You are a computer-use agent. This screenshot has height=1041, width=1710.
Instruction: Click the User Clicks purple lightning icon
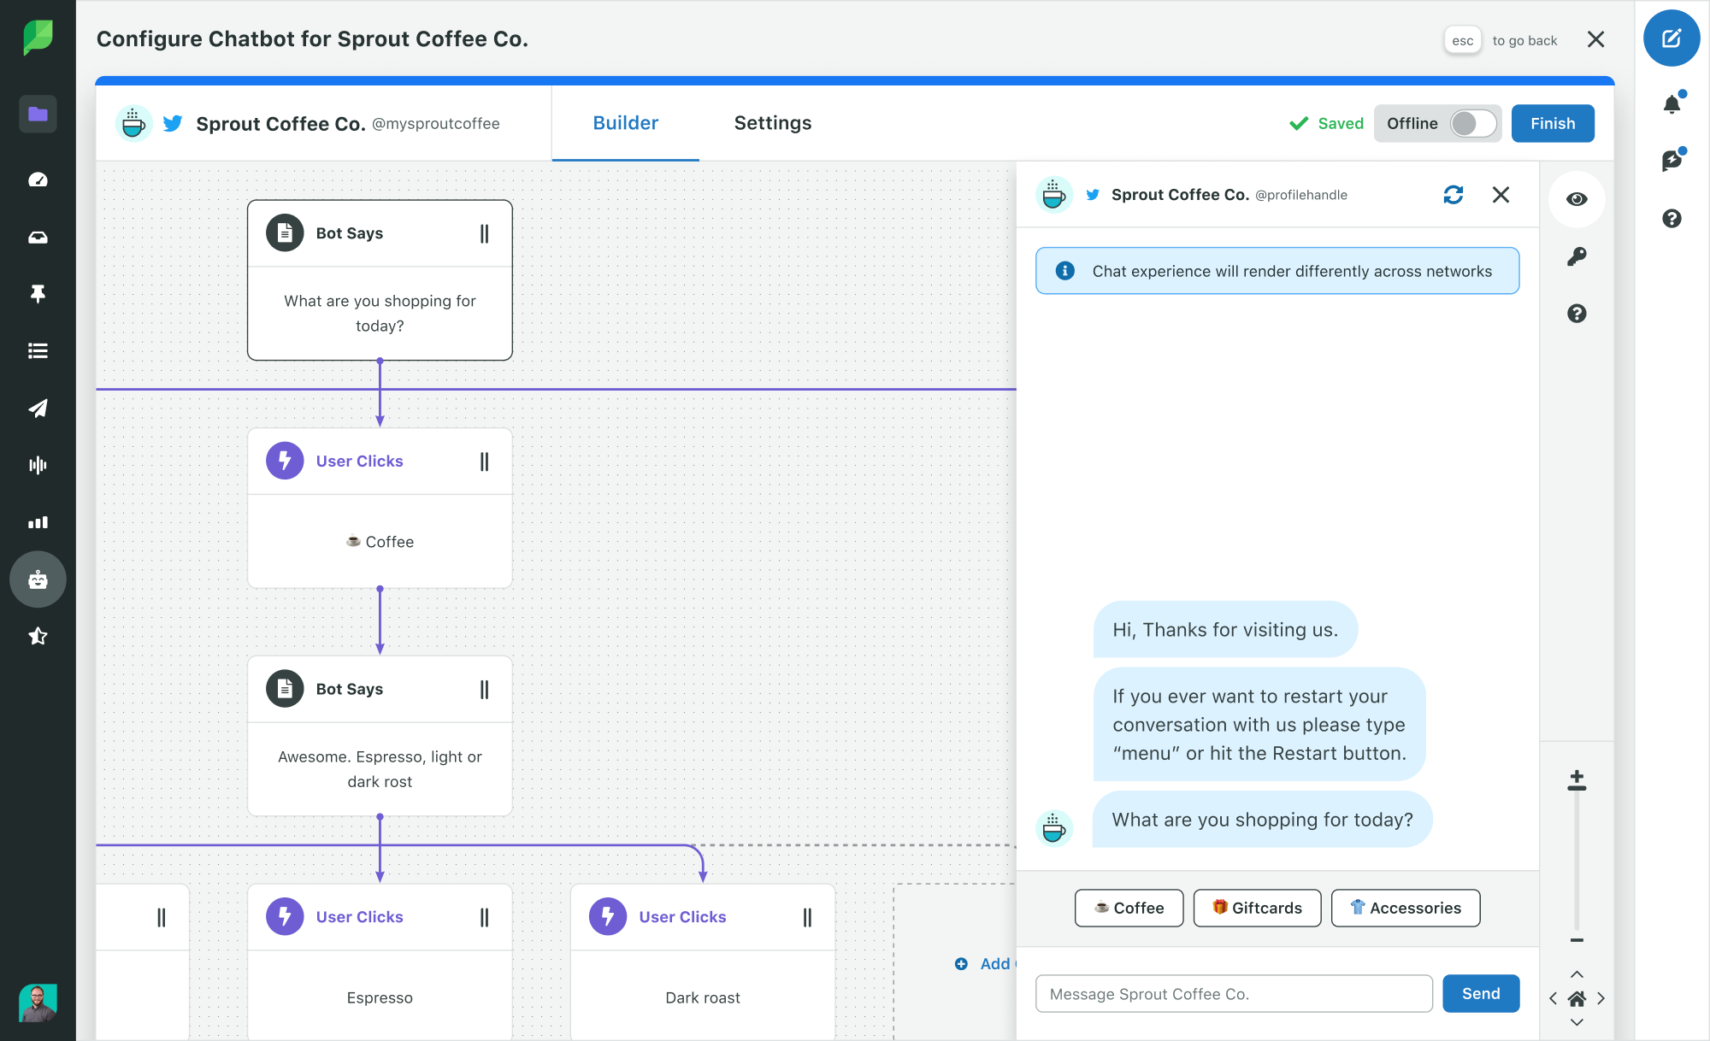coord(285,460)
